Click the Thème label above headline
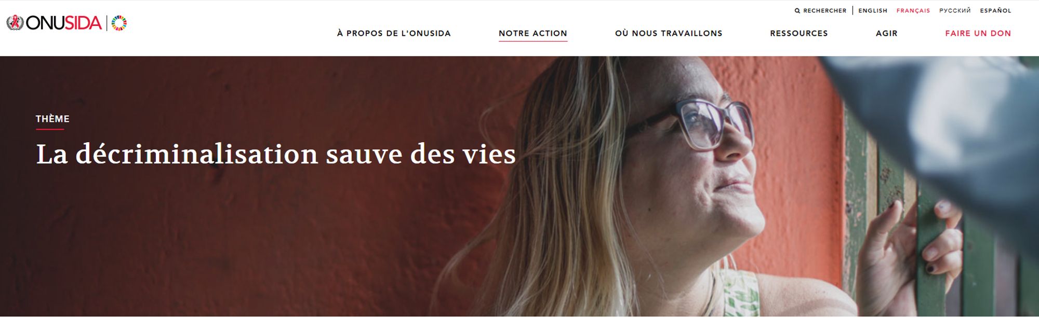Image resolution: width=1039 pixels, height=318 pixels. pyautogui.click(x=52, y=119)
